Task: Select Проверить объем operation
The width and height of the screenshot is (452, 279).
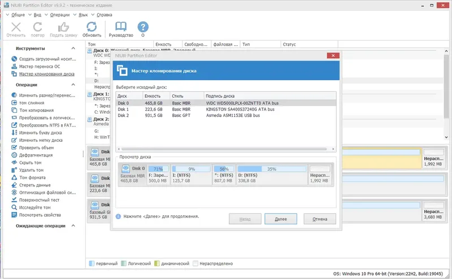Action: (33, 147)
